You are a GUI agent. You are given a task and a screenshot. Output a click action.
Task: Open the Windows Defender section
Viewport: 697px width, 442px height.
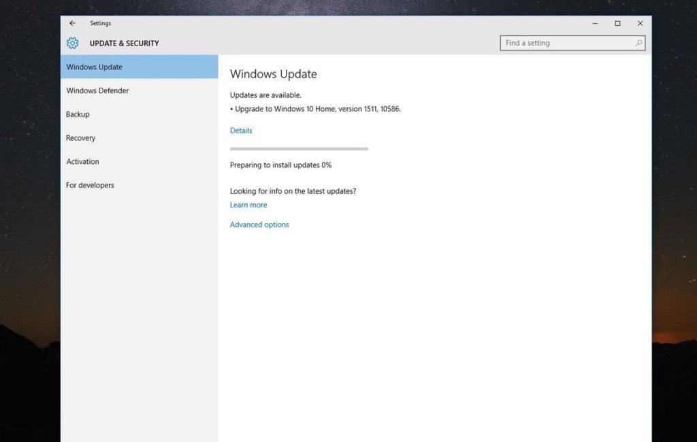click(x=97, y=90)
